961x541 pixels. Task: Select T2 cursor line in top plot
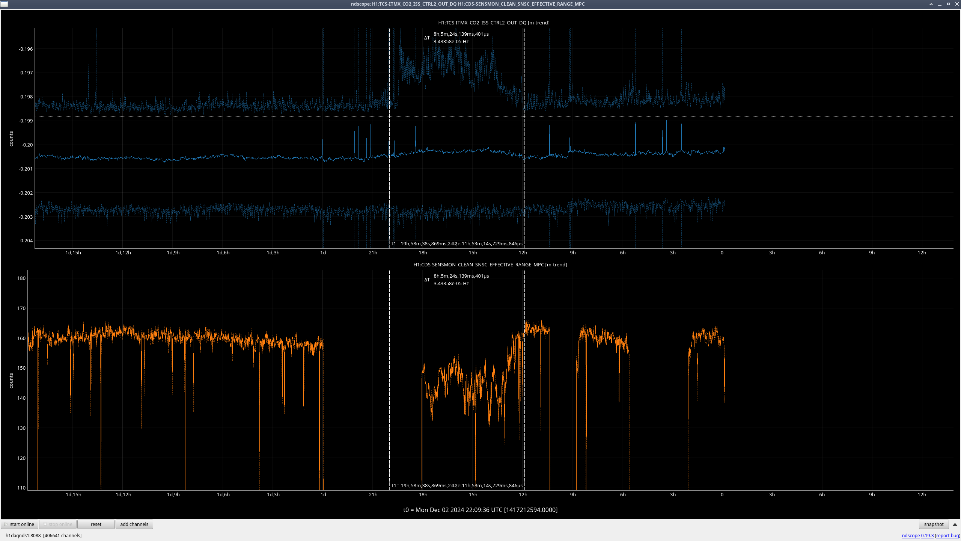click(x=524, y=138)
